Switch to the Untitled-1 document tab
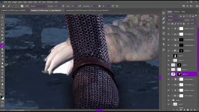 [14, 10]
